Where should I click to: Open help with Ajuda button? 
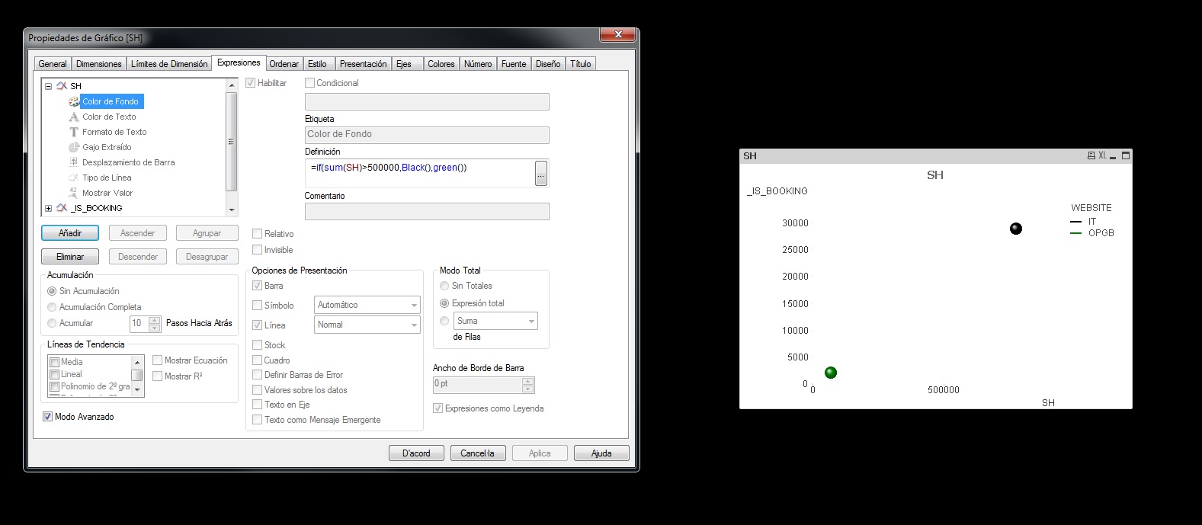tap(601, 453)
